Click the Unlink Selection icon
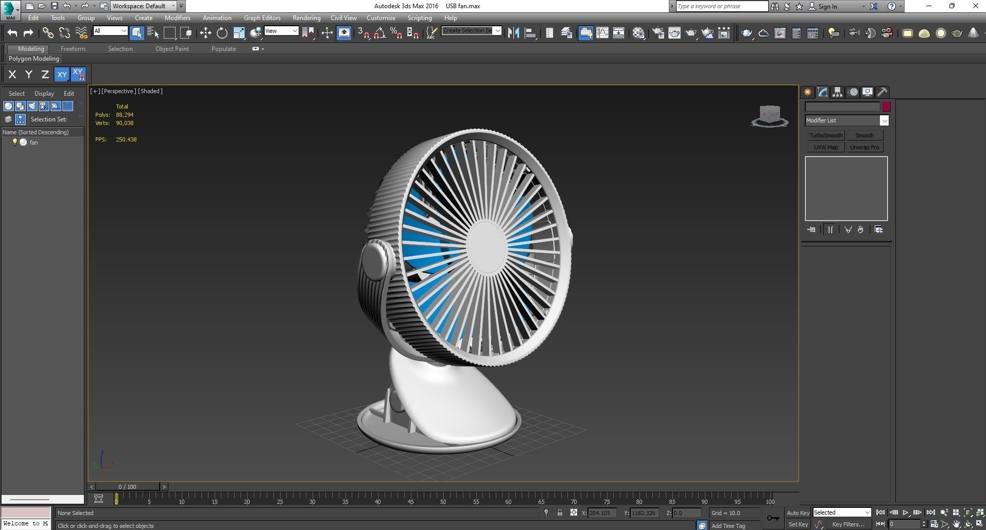The width and height of the screenshot is (986, 530). pos(64,33)
